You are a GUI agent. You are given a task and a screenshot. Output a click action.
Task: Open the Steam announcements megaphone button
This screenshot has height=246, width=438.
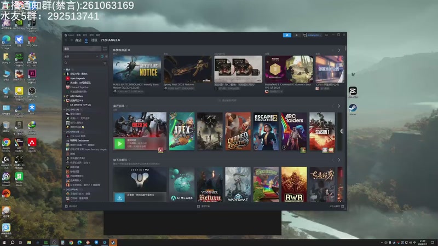pos(287,35)
